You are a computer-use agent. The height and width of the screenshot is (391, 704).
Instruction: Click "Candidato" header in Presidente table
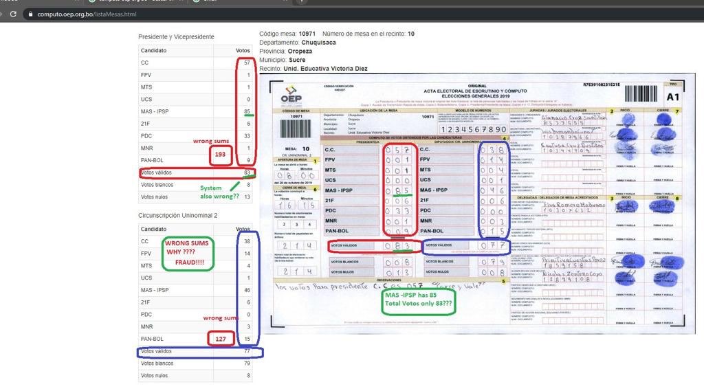(153, 51)
